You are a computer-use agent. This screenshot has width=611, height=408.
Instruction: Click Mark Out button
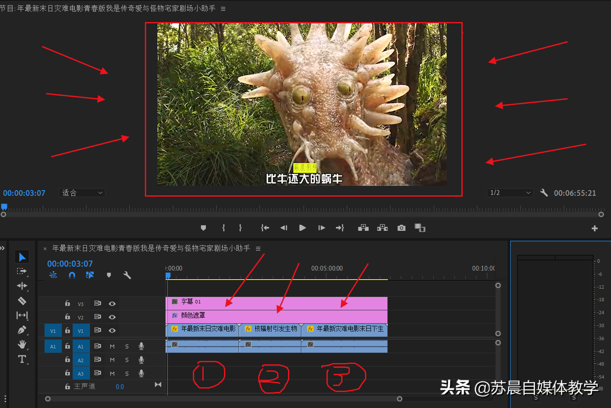pos(240,228)
